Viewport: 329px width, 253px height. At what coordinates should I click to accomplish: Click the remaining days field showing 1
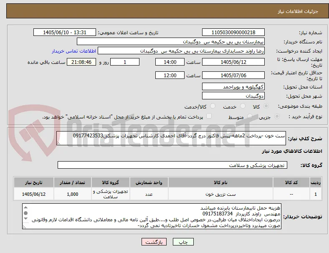(x=125, y=62)
